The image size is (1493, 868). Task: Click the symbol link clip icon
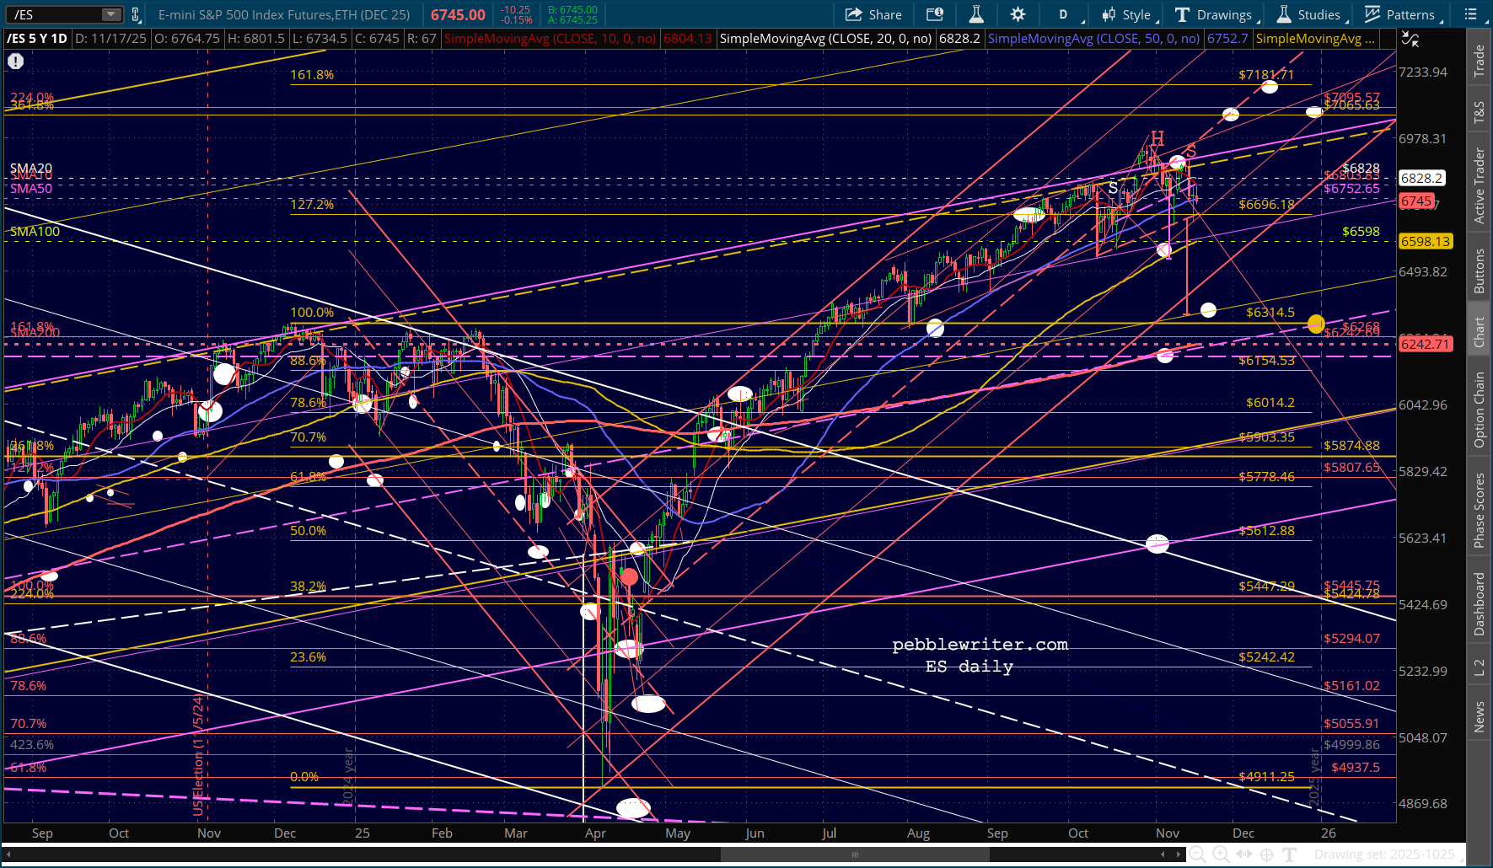point(135,14)
